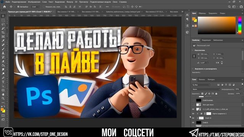This screenshot has width=244, height=137.
Task: Click the Home icon in options bar
Action: pos(5,7)
